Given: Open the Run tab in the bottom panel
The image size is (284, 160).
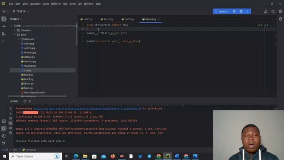Looking at the screenshot, I should [14, 101].
